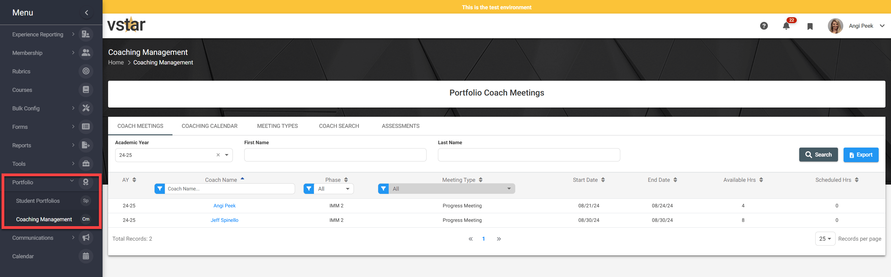The image size is (891, 277).
Task: Switch to the Coach Meetings tab
Action: point(140,126)
